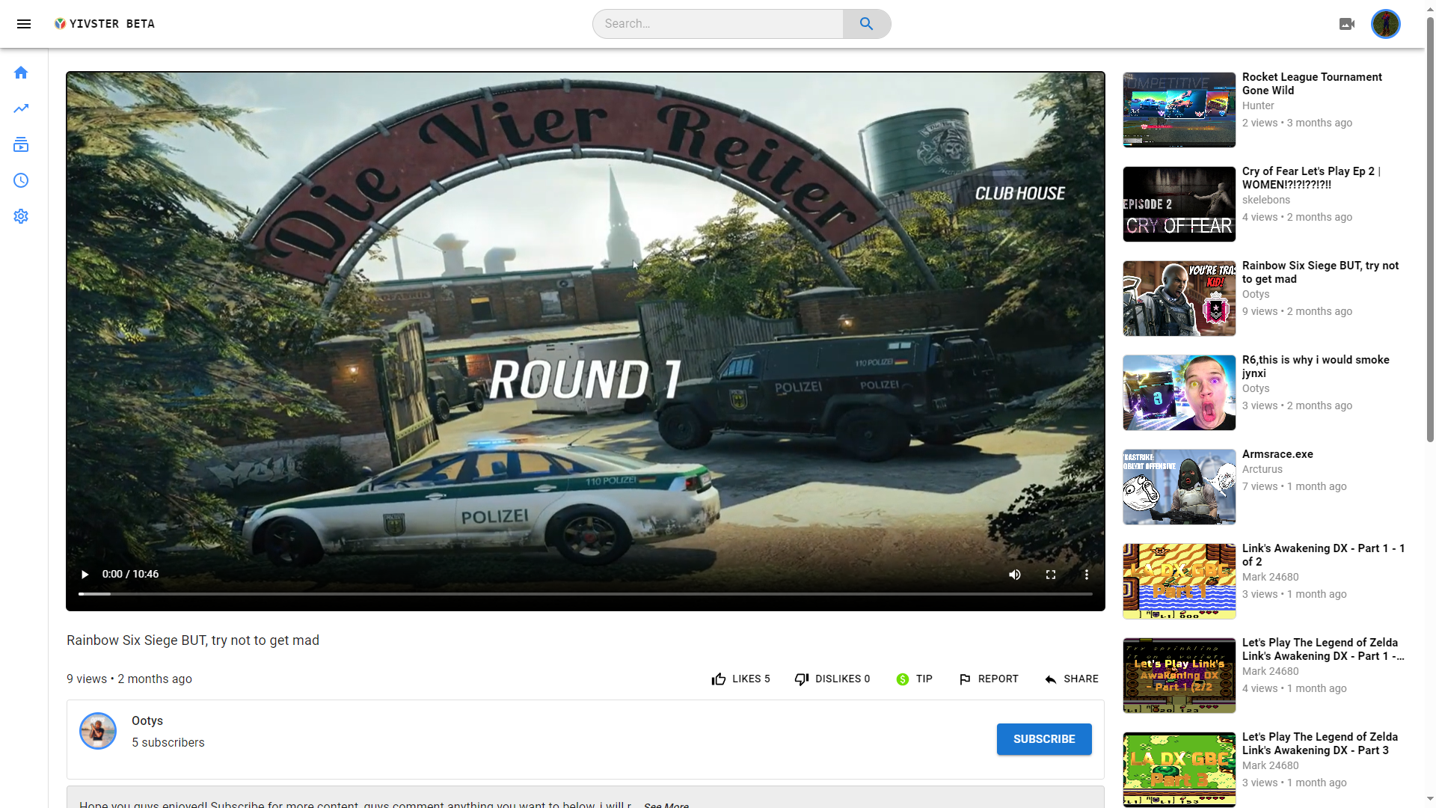Open the Ootys channel name link
Screen dimensions: 1436x808
tap(147, 720)
